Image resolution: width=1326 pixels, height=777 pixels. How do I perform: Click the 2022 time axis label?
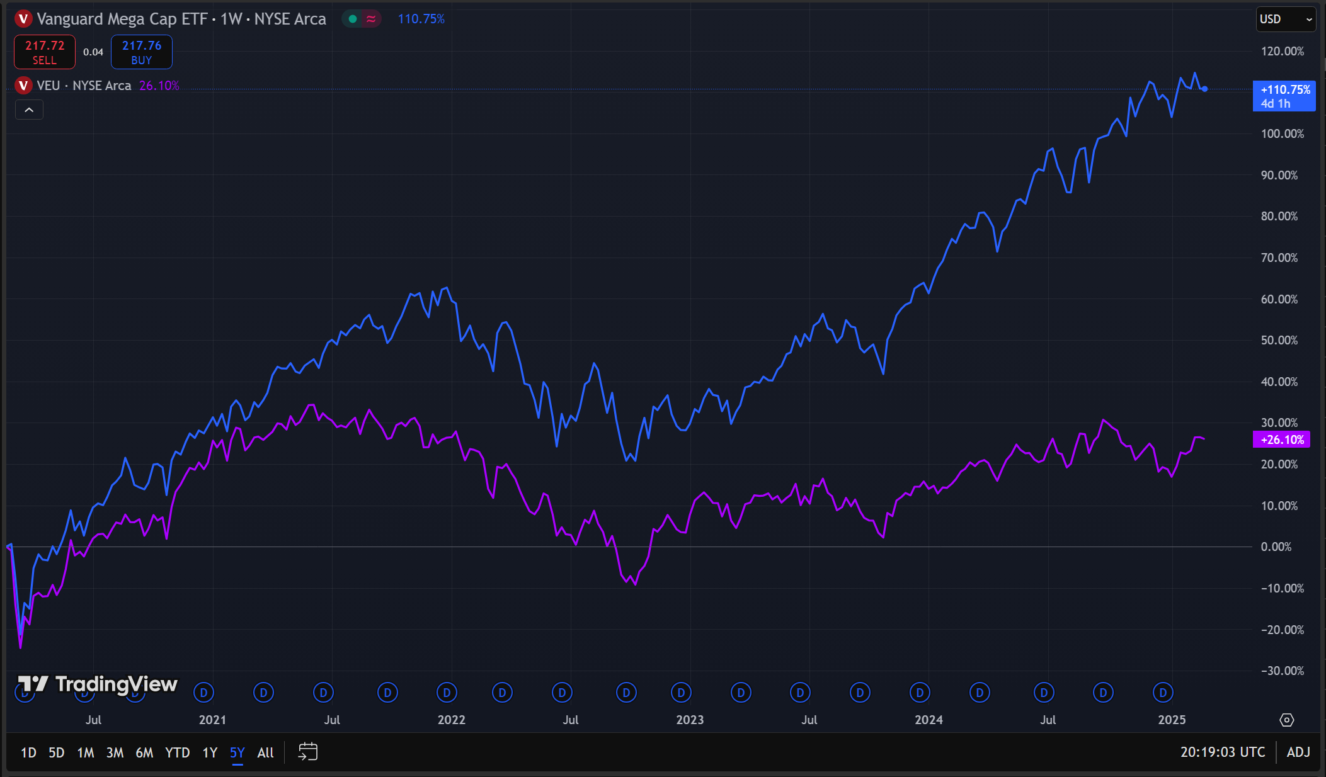coord(451,720)
